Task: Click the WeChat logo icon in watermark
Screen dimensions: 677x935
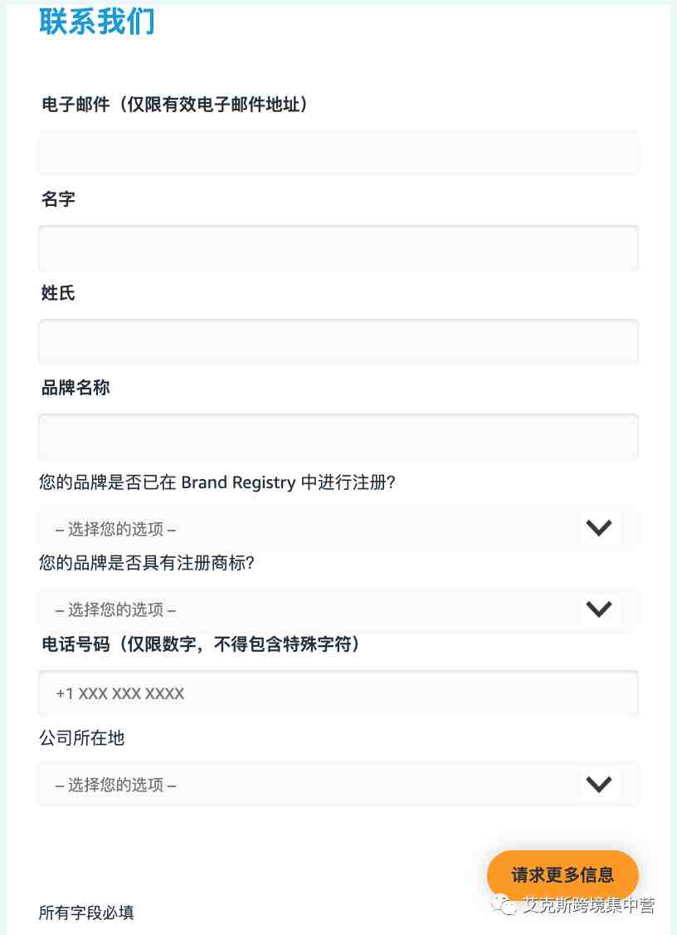Action: point(504,905)
